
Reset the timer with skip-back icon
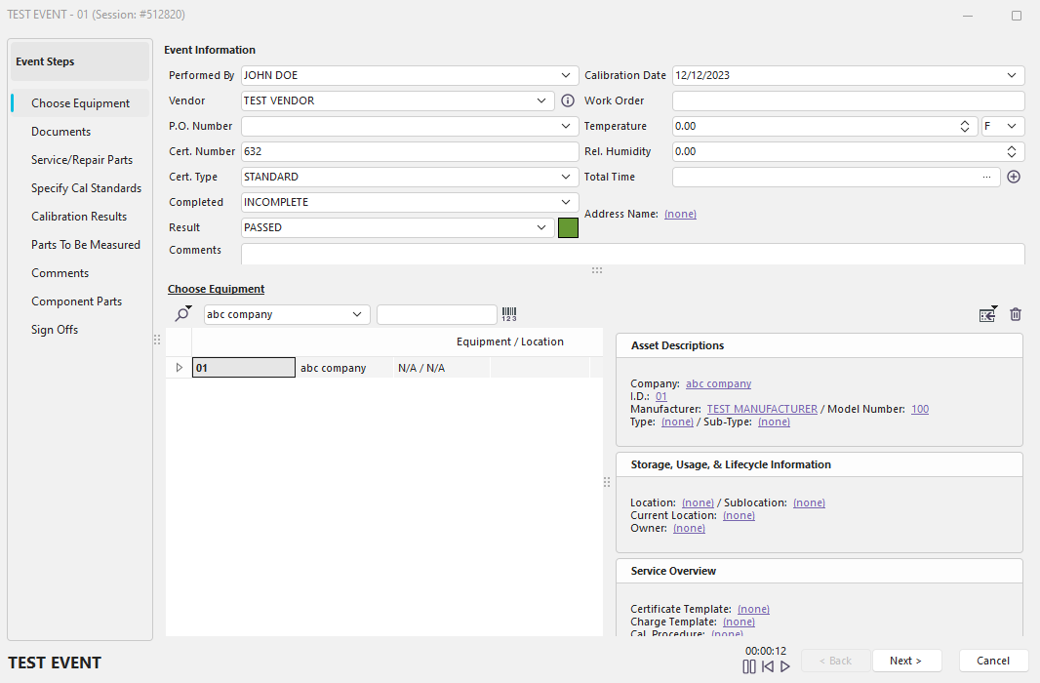click(768, 666)
